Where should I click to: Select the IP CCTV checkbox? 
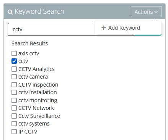click(x=14, y=132)
